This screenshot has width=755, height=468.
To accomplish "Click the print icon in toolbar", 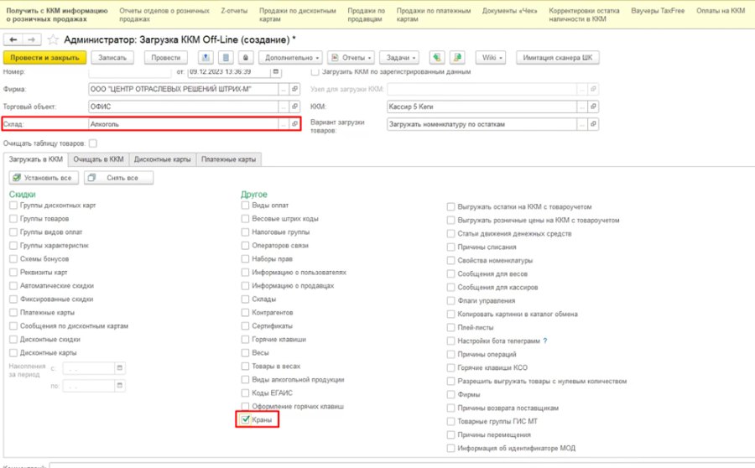I will pos(246,57).
